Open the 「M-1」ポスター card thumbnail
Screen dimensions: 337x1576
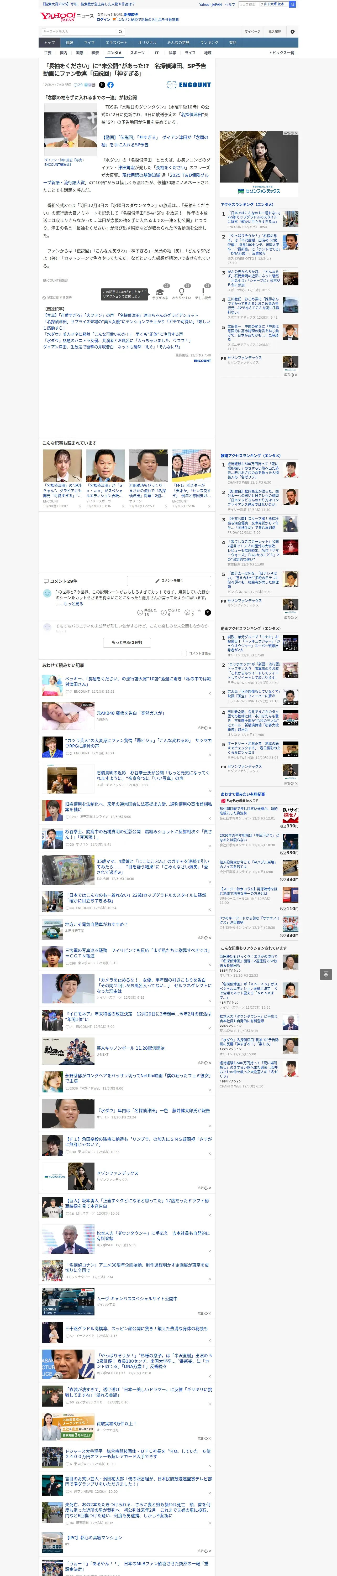coord(191,466)
